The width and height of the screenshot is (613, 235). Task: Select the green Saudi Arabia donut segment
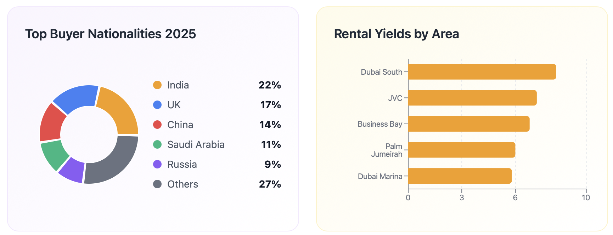point(54,154)
